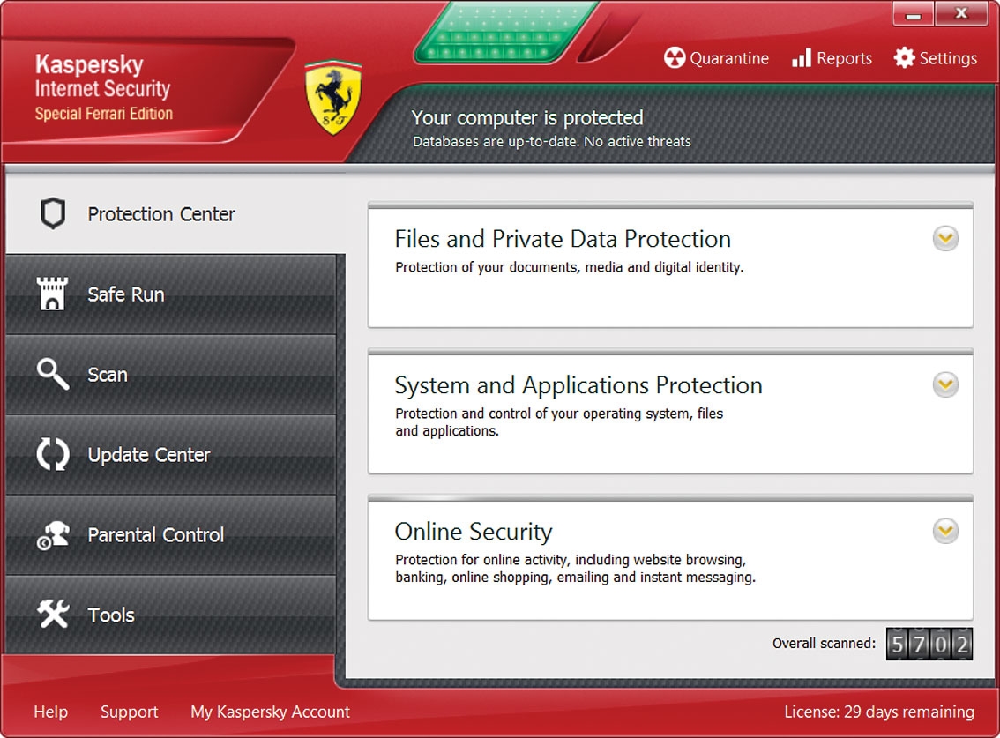Click the license days remaining text
1000x738 pixels.
pos(878,712)
